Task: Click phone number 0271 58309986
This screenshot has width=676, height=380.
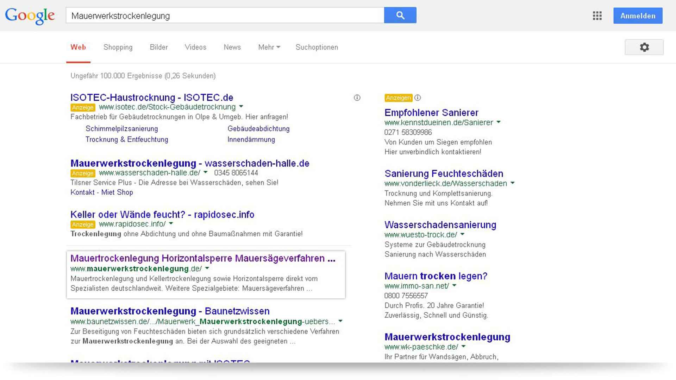Action: click(408, 132)
